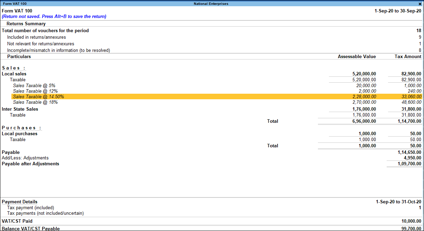
Task: Select the Balance VAT/CST Payable row
Action: pyautogui.click(x=30, y=229)
